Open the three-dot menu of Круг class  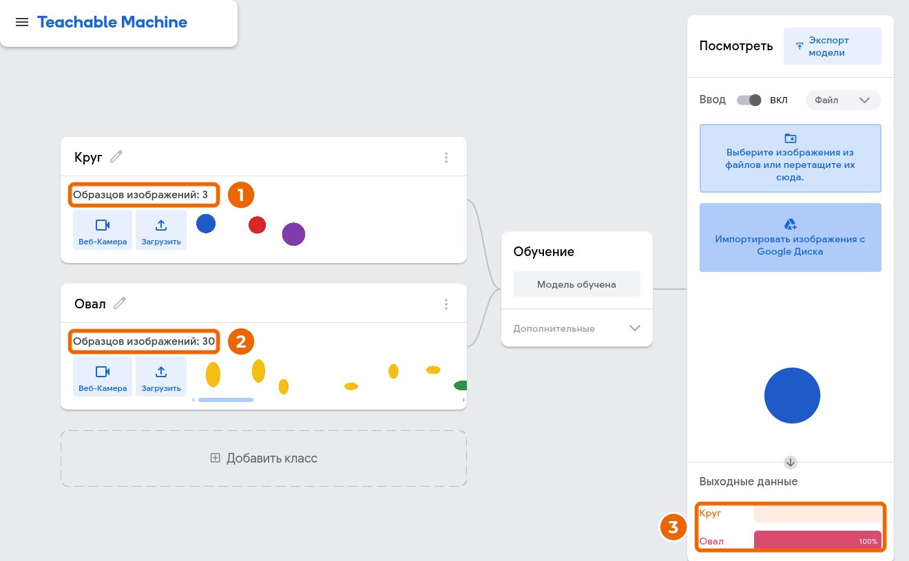click(x=446, y=158)
